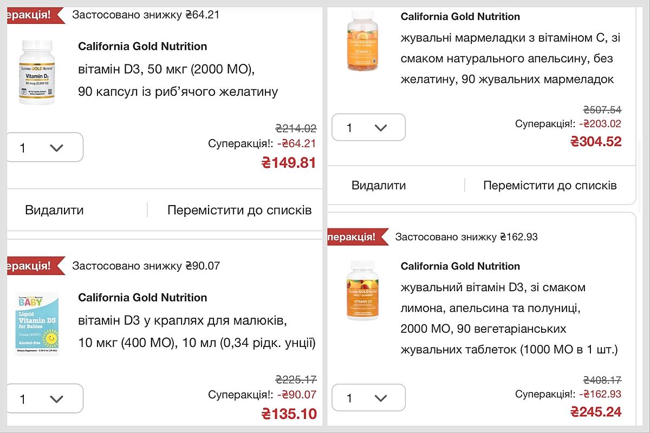Open baby Vitamin D3 drops product title
650x433 pixels.
point(196,332)
